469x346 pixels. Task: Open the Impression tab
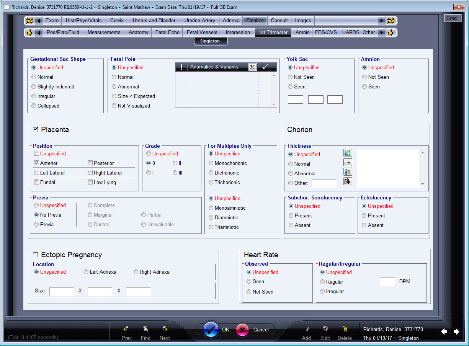[238, 33]
